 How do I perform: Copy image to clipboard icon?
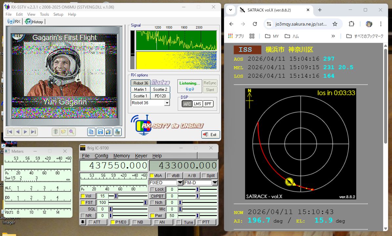point(91,132)
